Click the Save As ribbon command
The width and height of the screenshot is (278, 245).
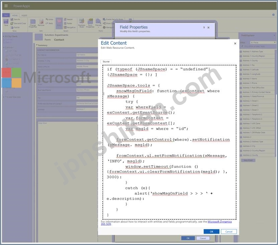click(15, 19)
